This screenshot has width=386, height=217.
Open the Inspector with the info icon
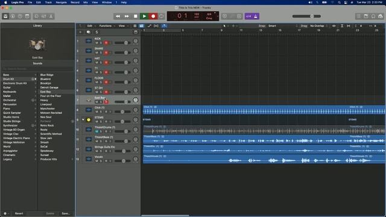click(x=13, y=16)
